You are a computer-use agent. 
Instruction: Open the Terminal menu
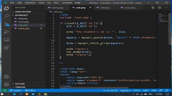67,3
